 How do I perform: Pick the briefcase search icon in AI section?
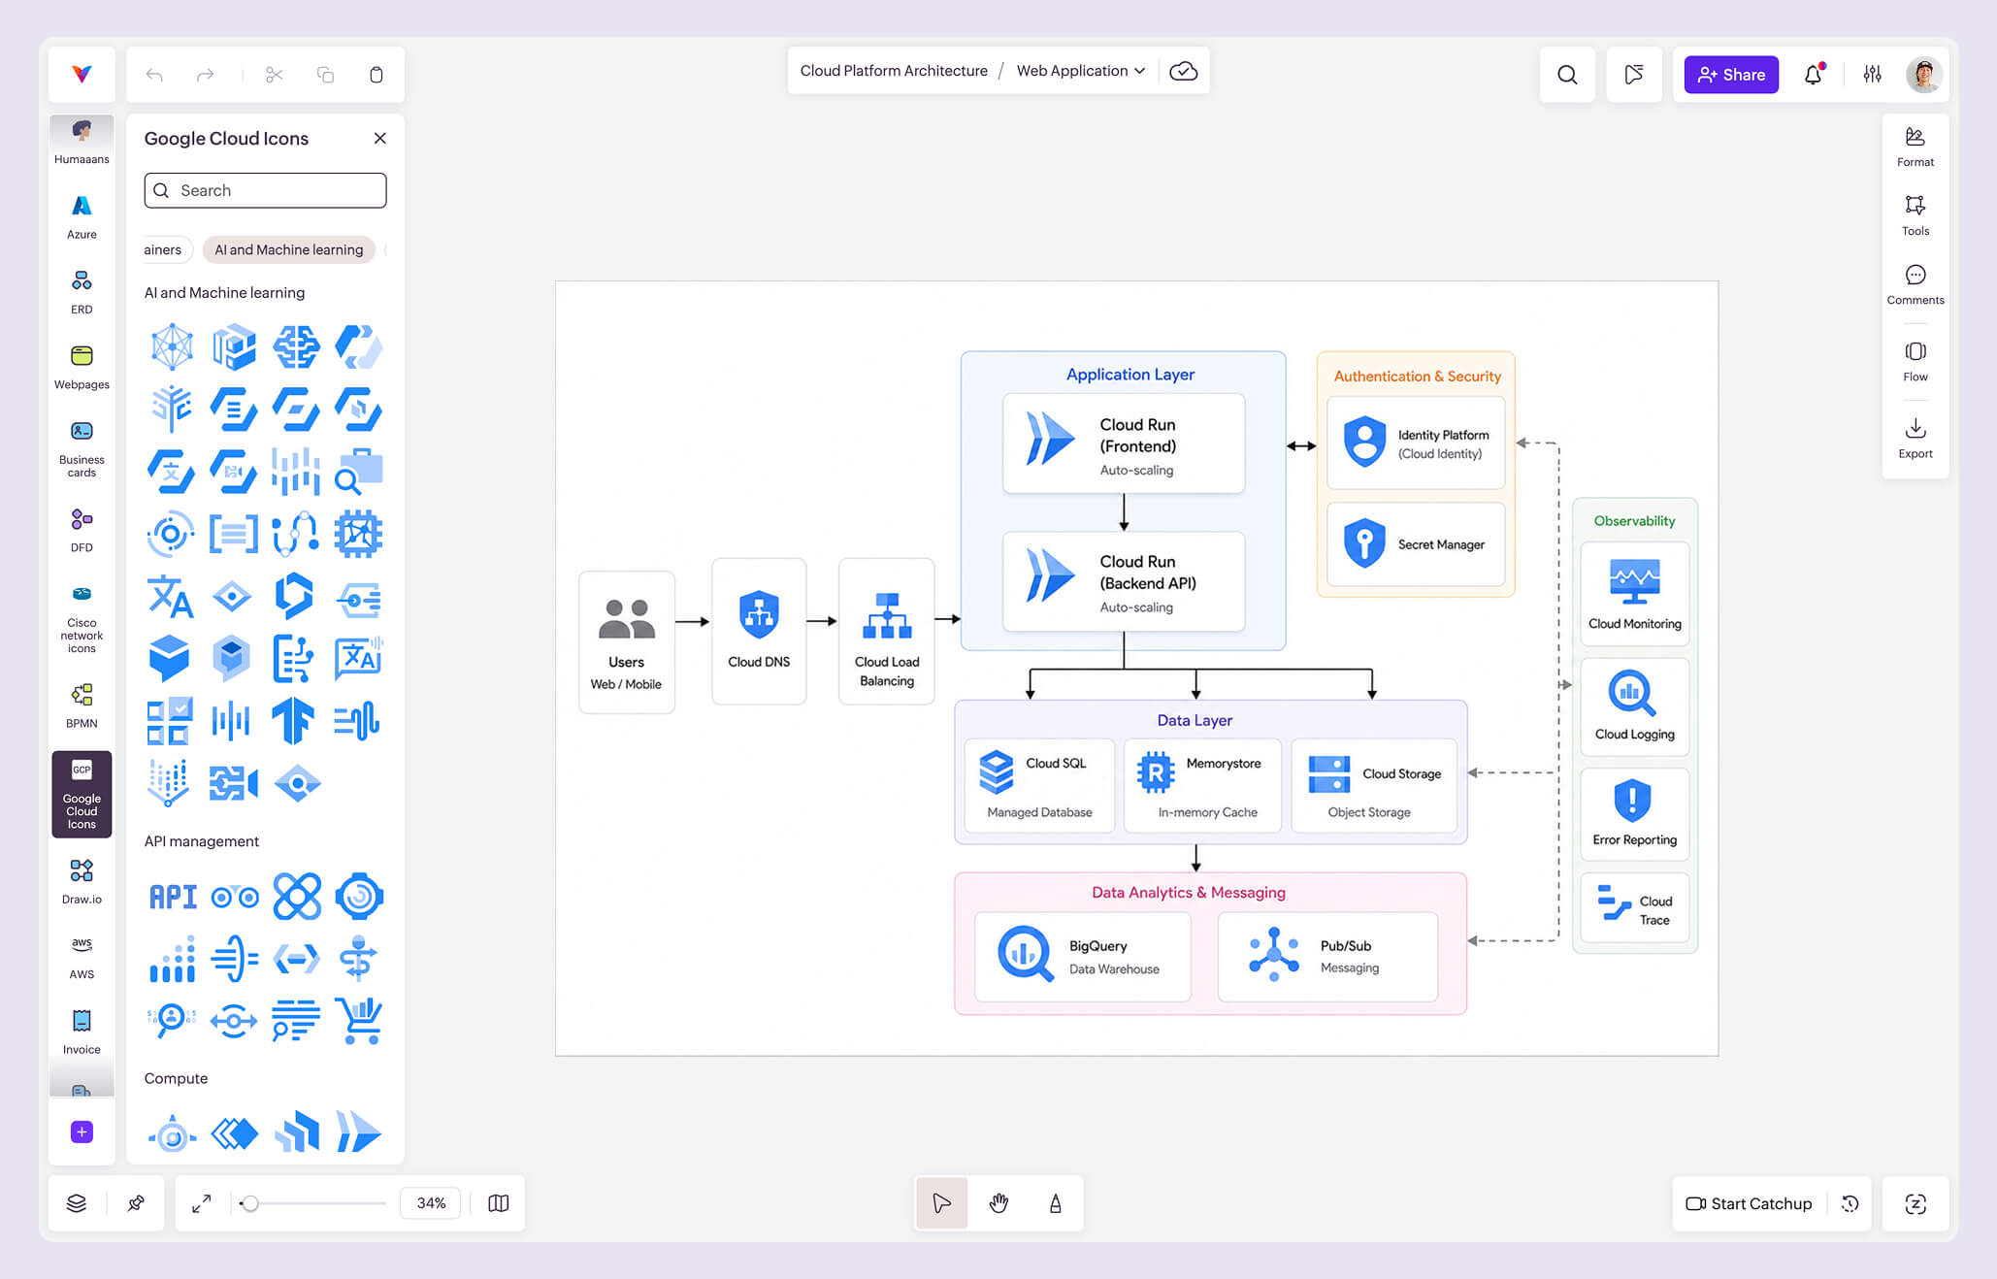(359, 472)
